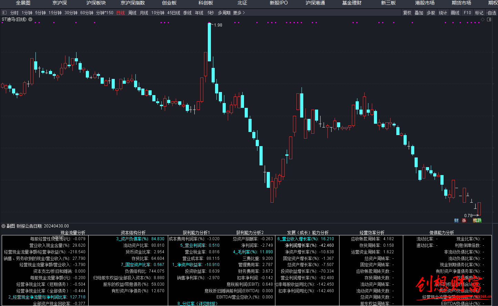Toggle the left sidebar panel icon
This screenshot has width=498, height=306.
pyautogui.click(x=4, y=13)
